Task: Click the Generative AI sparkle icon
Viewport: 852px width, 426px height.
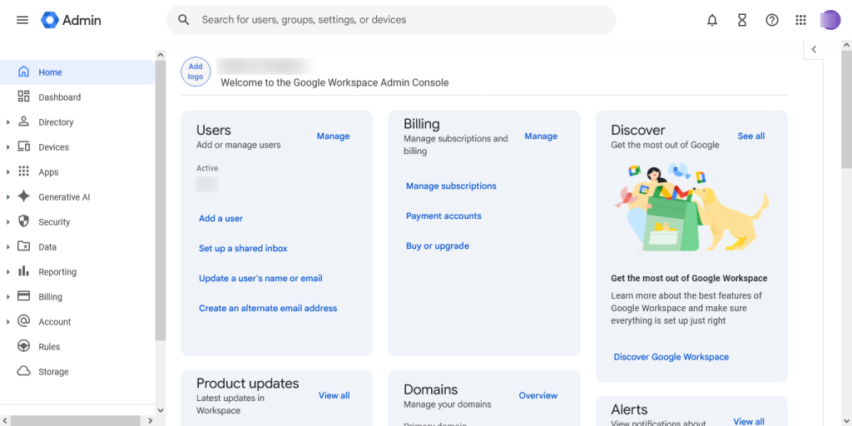Action: 23,197
